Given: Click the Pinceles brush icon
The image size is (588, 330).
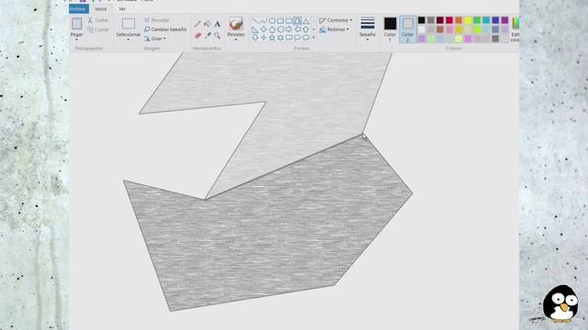Looking at the screenshot, I should pyautogui.click(x=236, y=24).
